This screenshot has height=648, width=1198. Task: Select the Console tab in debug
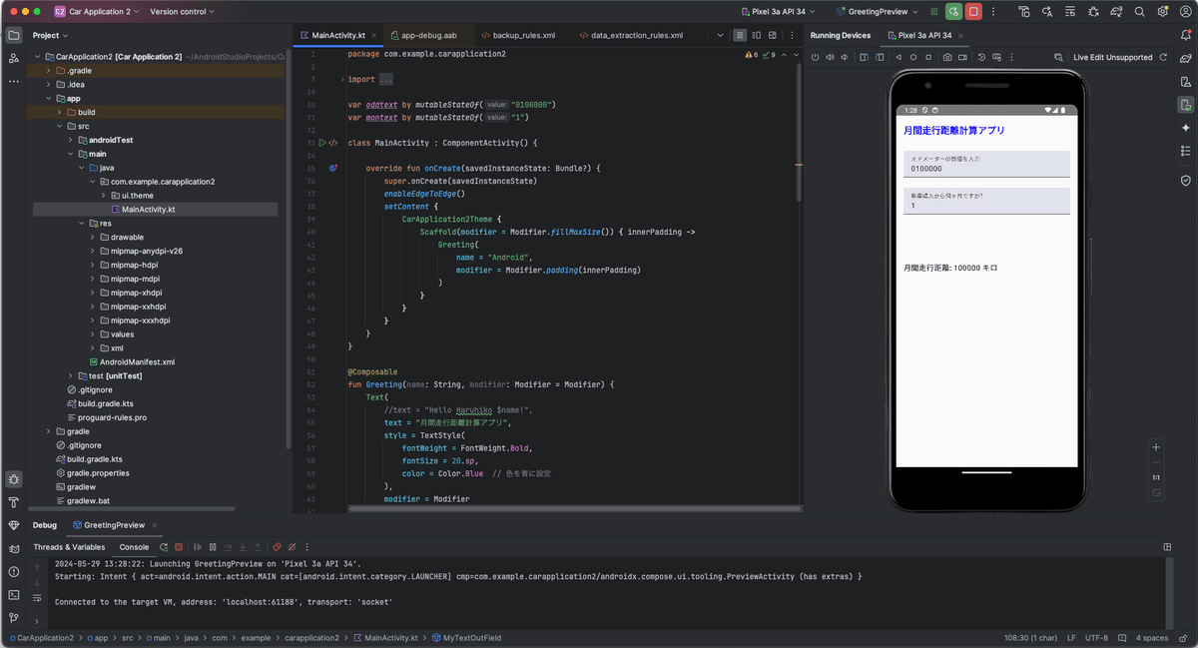tap(134, 547)
